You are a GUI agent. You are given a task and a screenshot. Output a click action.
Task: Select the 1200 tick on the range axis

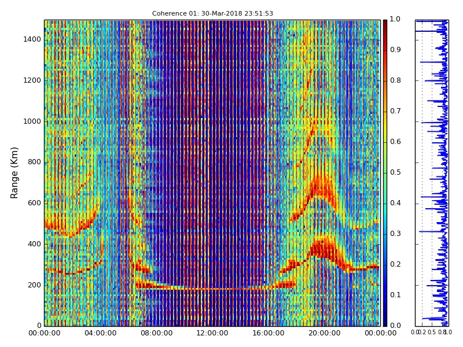pyautogui.click(x=32, y=80)
